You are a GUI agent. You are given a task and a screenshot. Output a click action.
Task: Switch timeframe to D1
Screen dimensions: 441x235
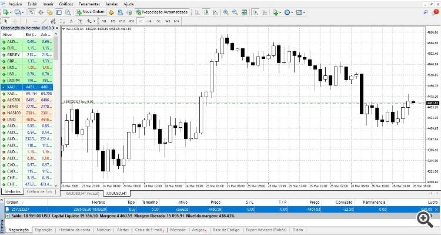tap(159, 21)
